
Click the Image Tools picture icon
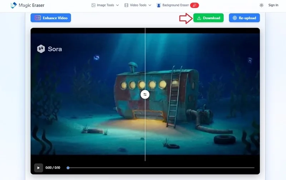93,5
